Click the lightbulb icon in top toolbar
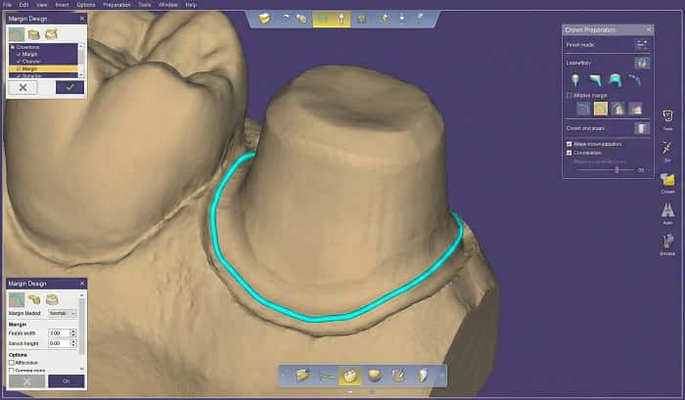This screenshot has height=400, width=685. coord(342,19)
